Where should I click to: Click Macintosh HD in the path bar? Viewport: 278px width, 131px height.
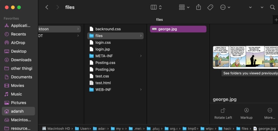point(56,129)
